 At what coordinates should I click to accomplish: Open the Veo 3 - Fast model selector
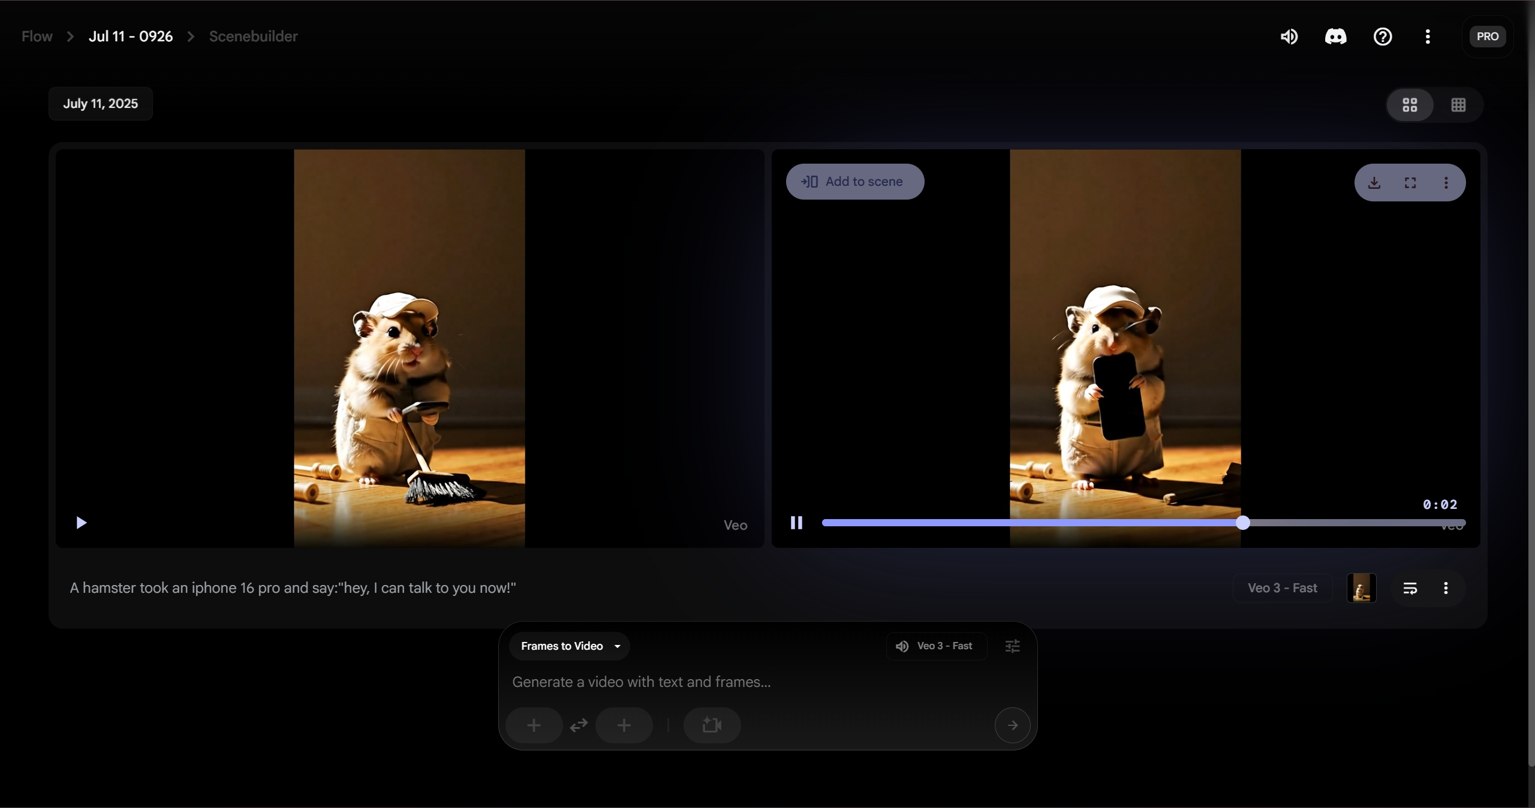point(936,646)
